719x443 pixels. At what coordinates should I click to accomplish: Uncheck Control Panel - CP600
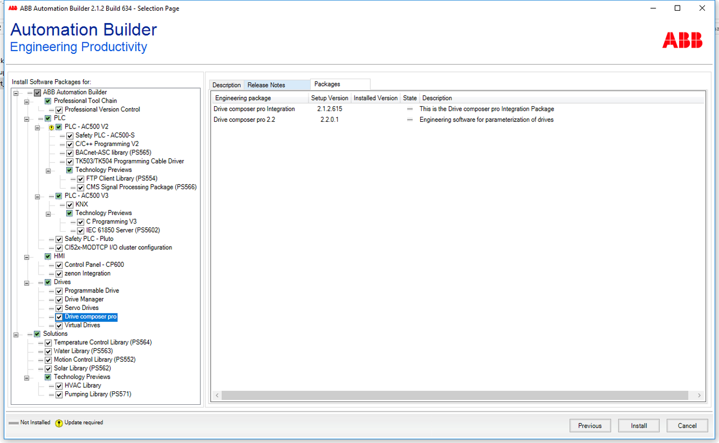pyautogui.click(x=59, y=265)
